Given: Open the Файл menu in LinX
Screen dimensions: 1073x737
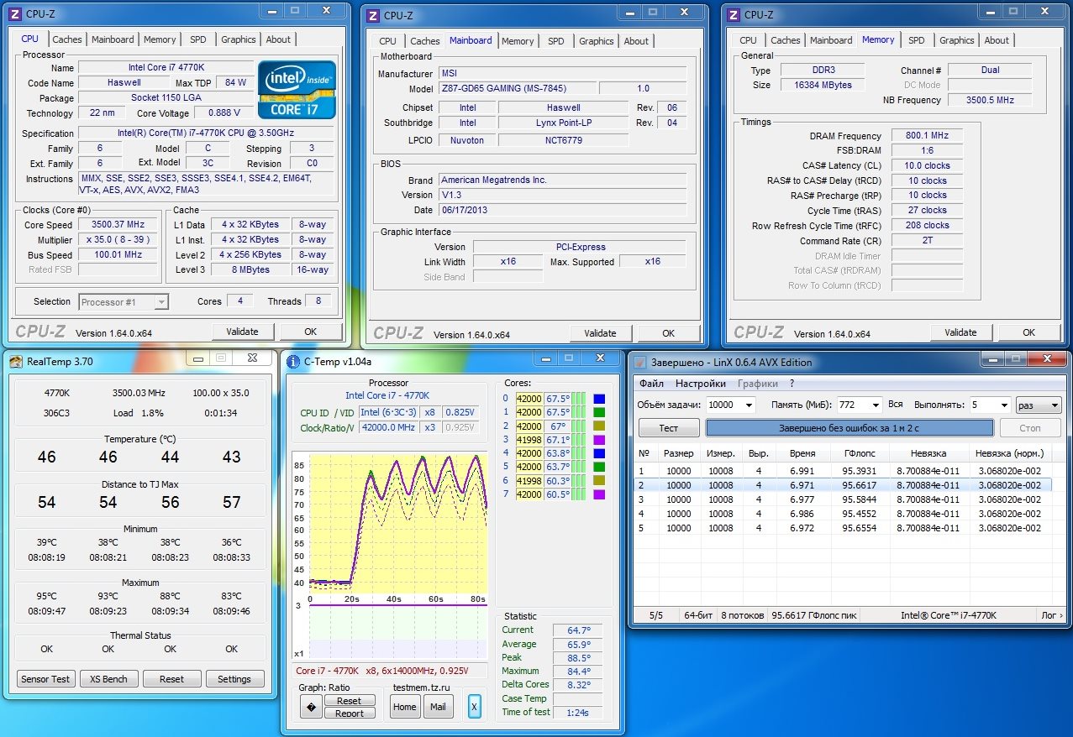Looking at the screenshot, I should pos(651,384).
